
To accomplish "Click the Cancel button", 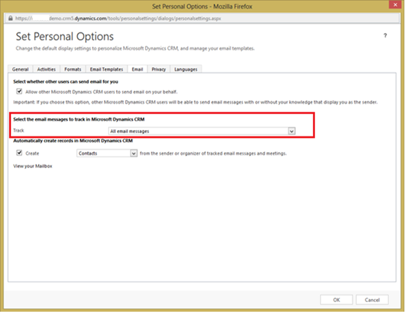I will [x=372, y=300].
